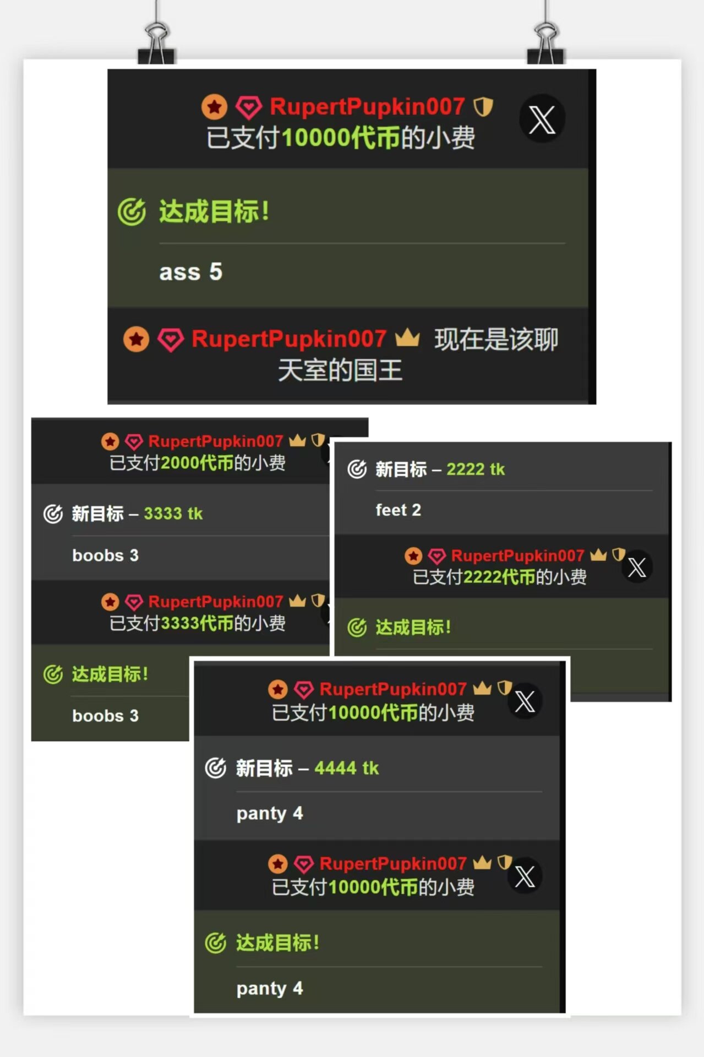Click the 新目标 – 3333 tk goal header
Viewport: 704px width, 1057px height.
click(137, 514)
